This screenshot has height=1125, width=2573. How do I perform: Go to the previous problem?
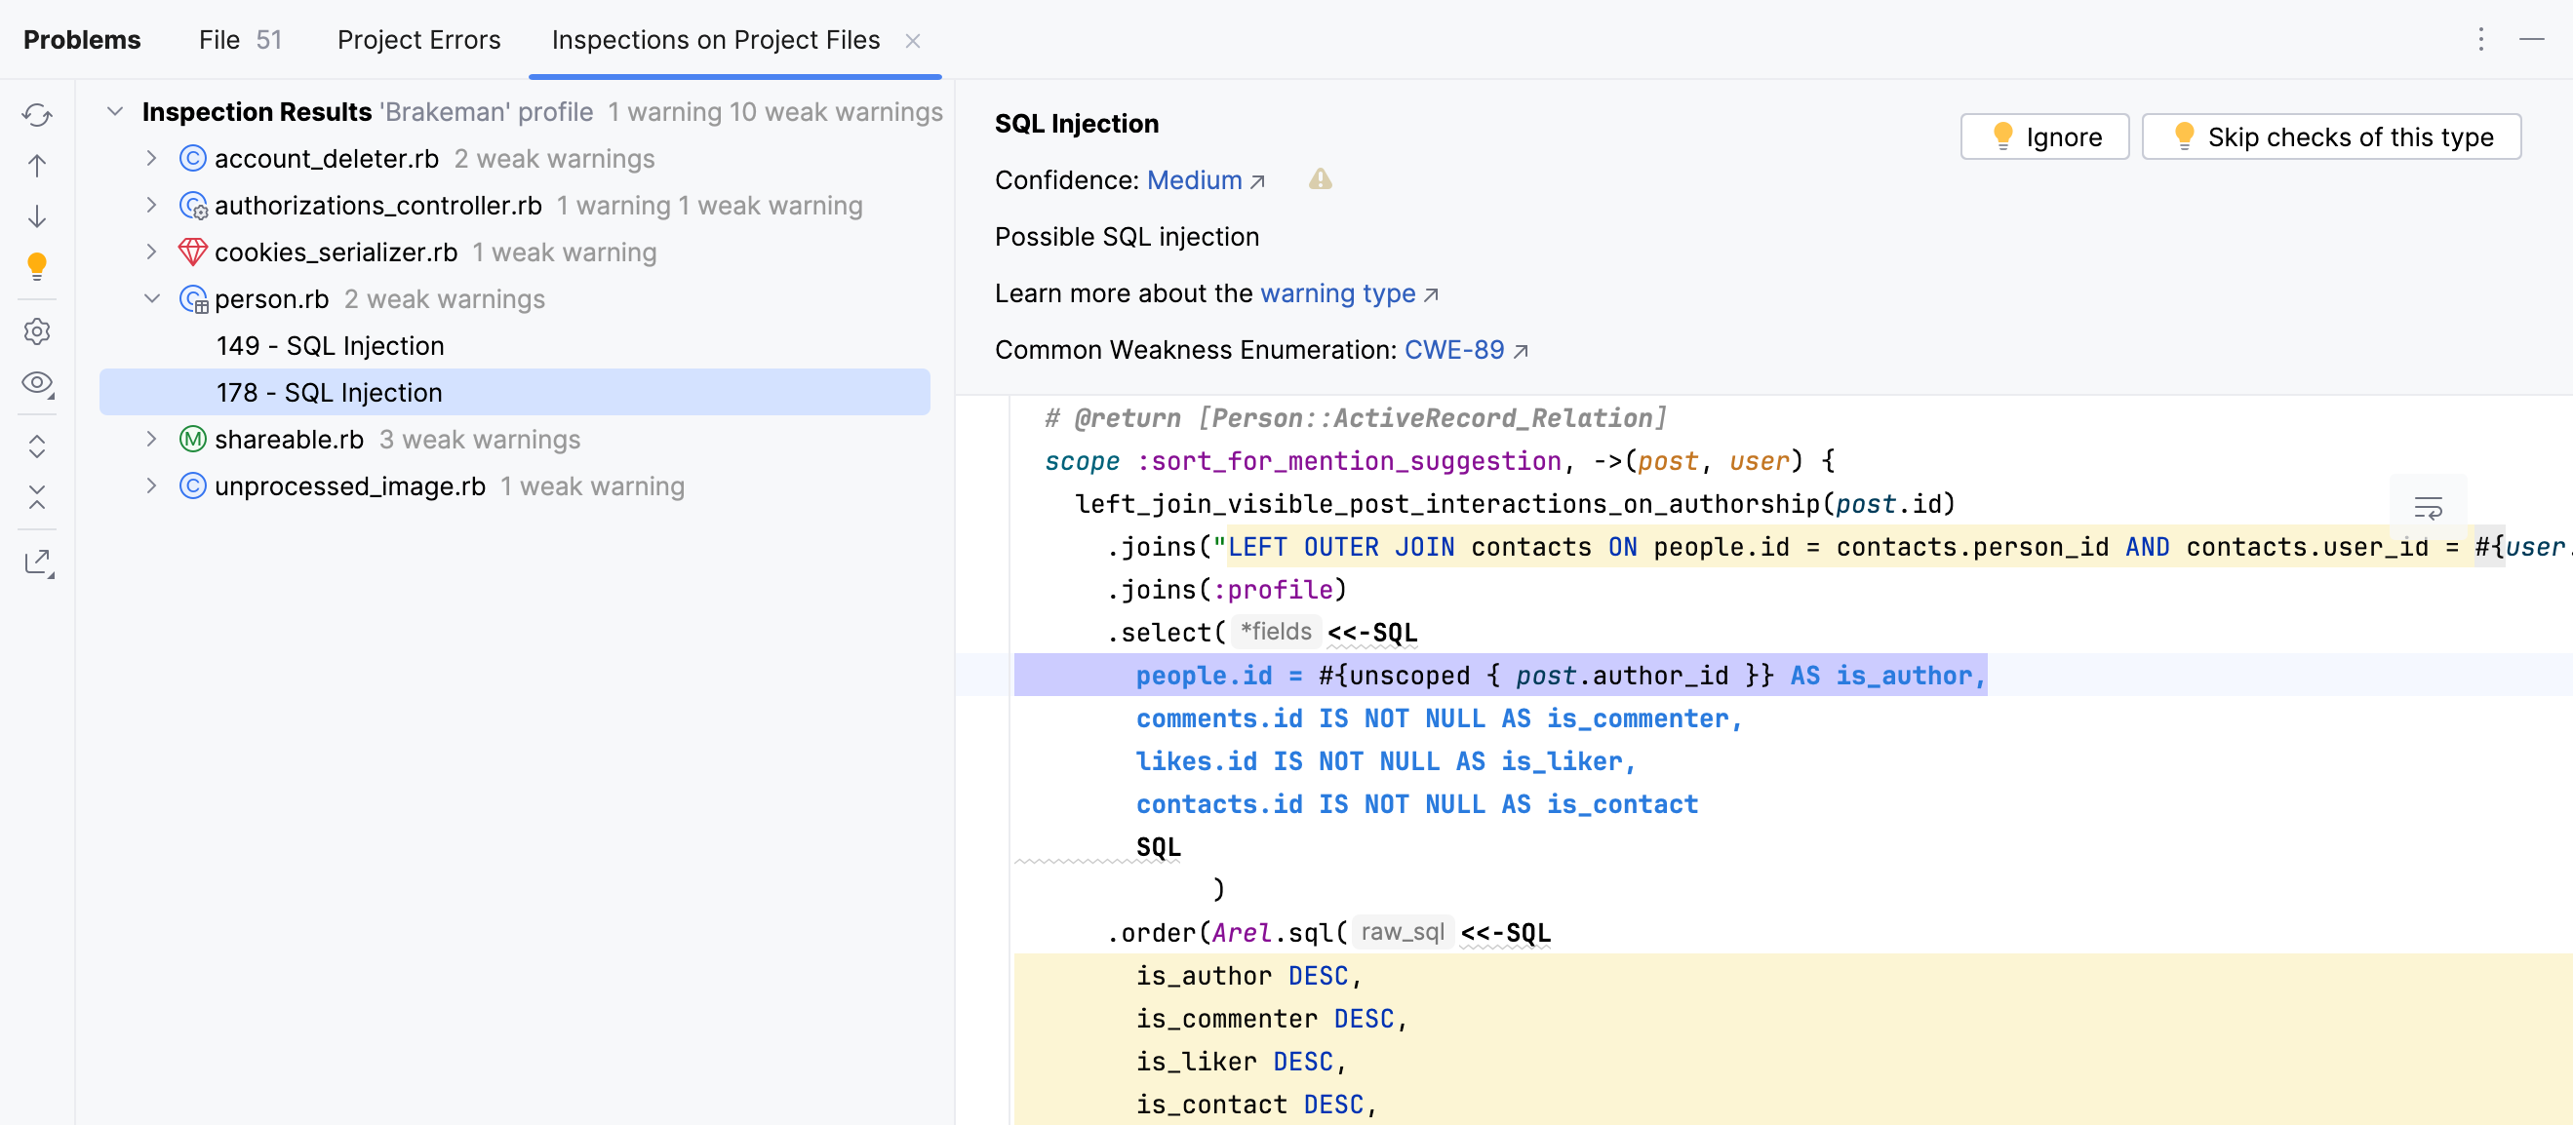tap(37, 166)
